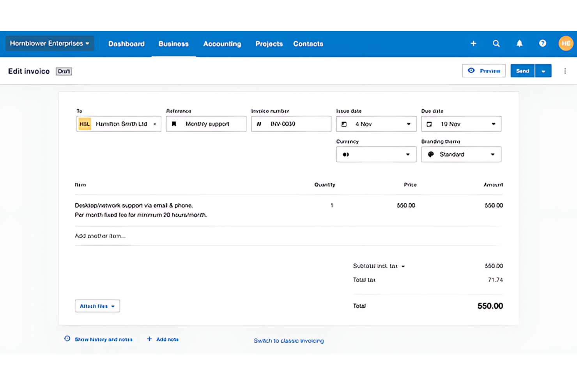
Task: Open the three-dot more options menu
Action: click(565, 71)
